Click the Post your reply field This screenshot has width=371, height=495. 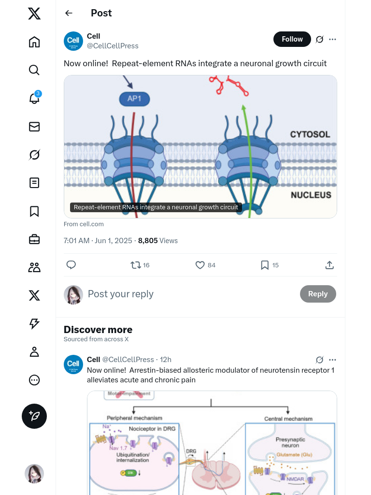click(x=188, y=294)
